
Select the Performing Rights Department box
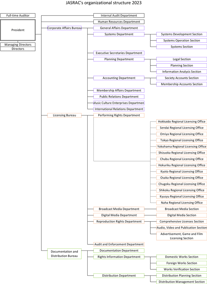coord(119,115)
